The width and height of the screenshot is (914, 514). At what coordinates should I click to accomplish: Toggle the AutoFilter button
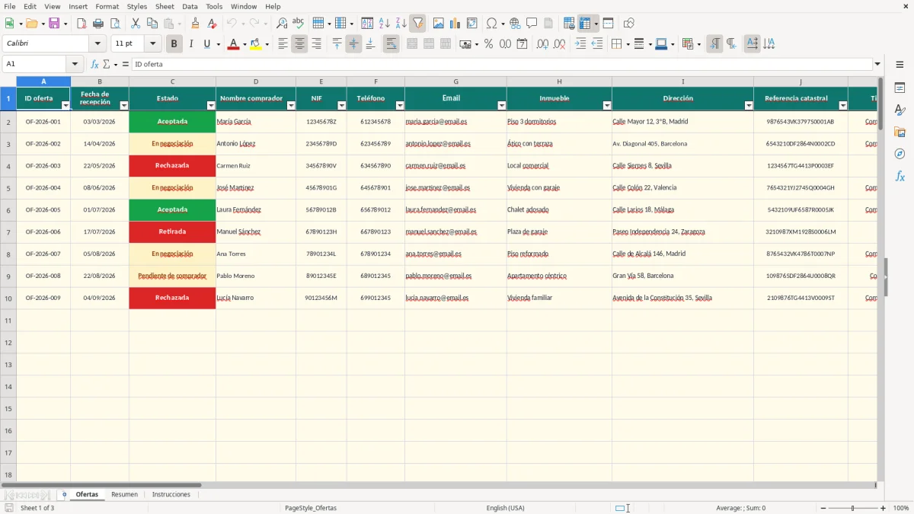[x=418, y=24]
